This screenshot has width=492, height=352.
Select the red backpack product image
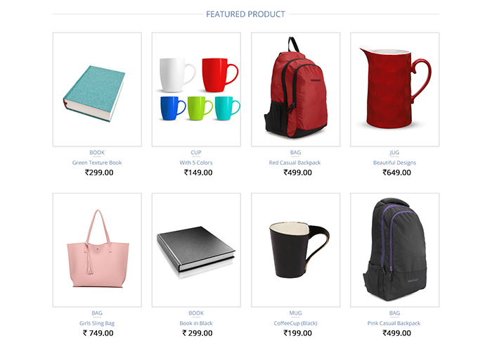(295, 89)
